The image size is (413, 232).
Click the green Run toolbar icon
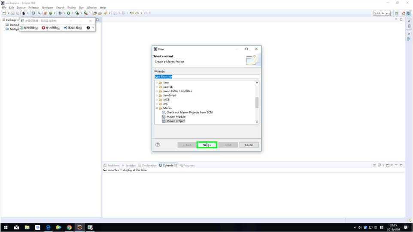(69, 13)
